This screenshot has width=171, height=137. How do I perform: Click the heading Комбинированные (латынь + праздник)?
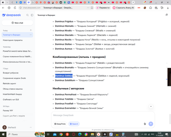pyautogui.click(x=79, y=57)
